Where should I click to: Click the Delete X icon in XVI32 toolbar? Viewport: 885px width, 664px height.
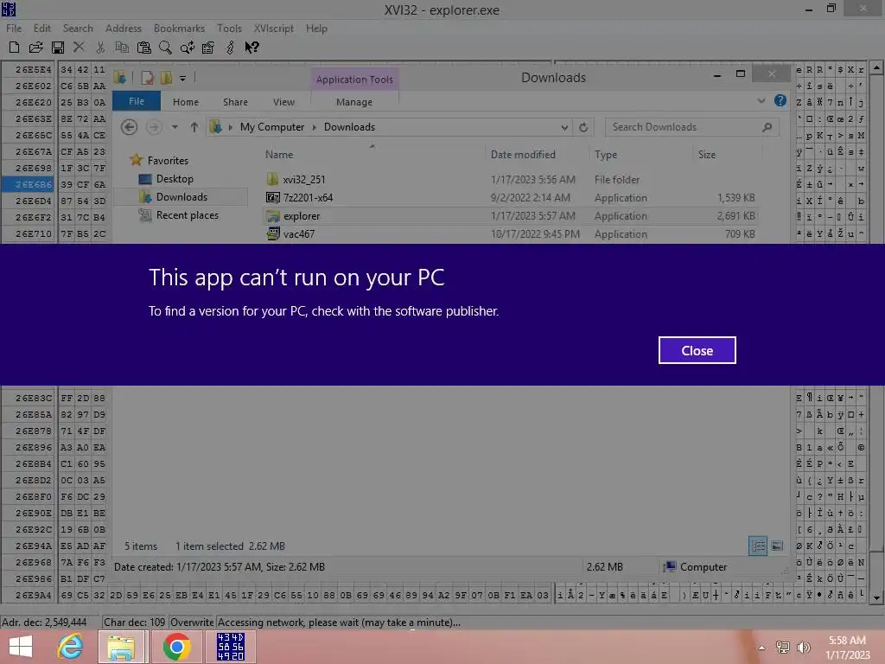79,48
